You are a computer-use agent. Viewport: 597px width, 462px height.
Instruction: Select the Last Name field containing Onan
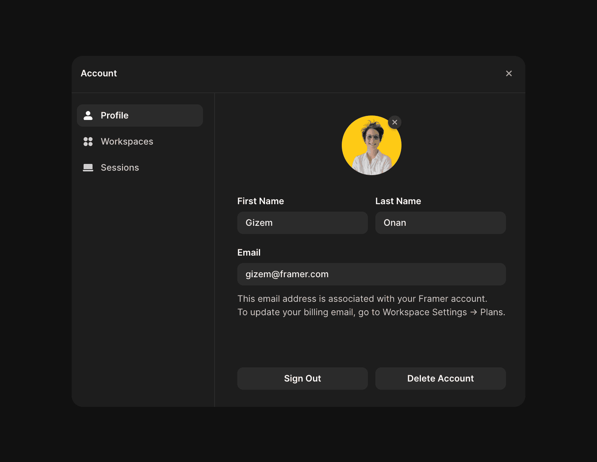441,223
